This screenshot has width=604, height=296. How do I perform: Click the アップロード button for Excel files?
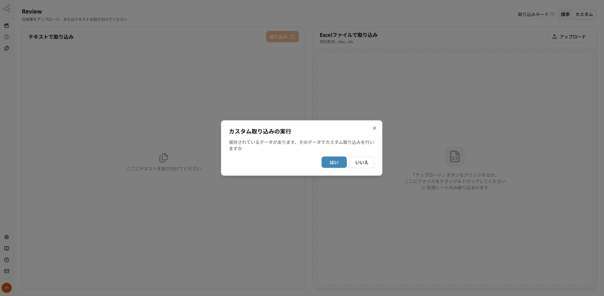point(568,37)
